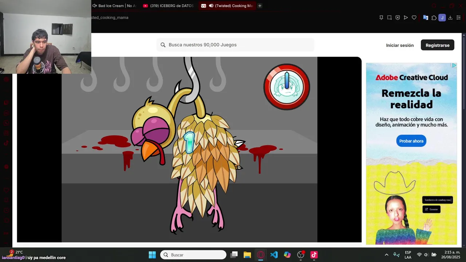This screenshot has height=262, width=466.
Task: Open File Explorer from the taskbar
Action: coord(247,255)
